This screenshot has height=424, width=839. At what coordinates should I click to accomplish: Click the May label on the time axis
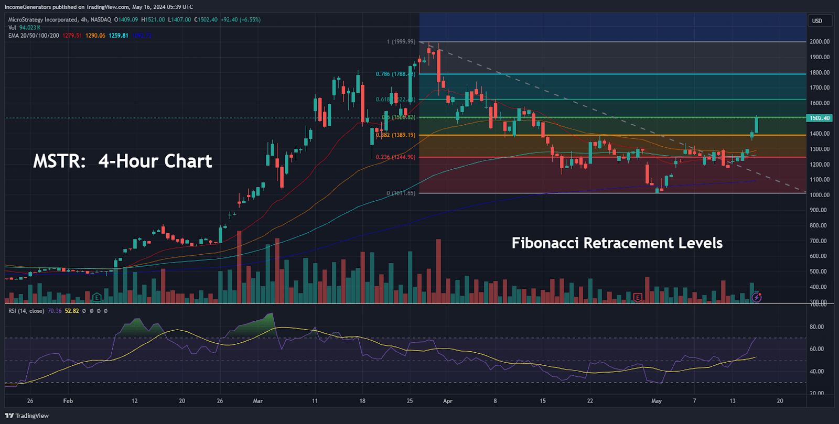(x=657, y=401)
